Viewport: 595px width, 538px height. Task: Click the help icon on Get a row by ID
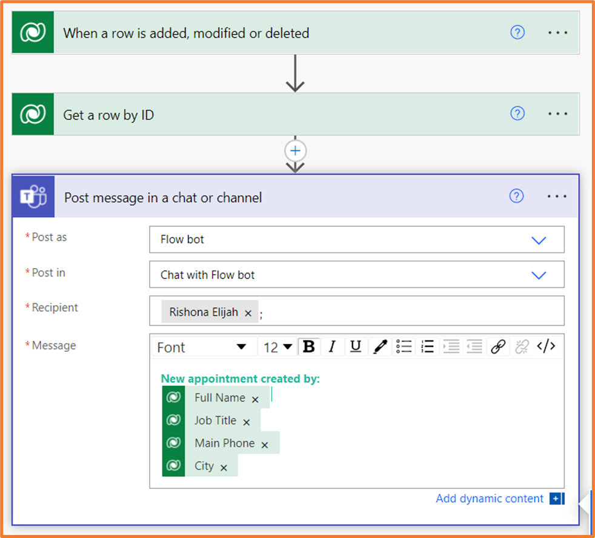[x=517, y=113]
